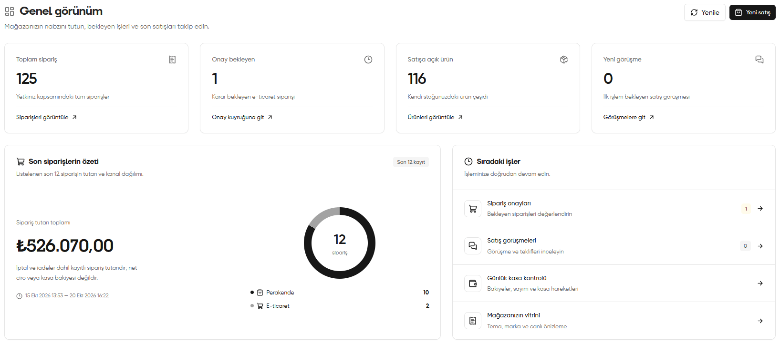Click the Yenile refresh button

tap(705, 12)
